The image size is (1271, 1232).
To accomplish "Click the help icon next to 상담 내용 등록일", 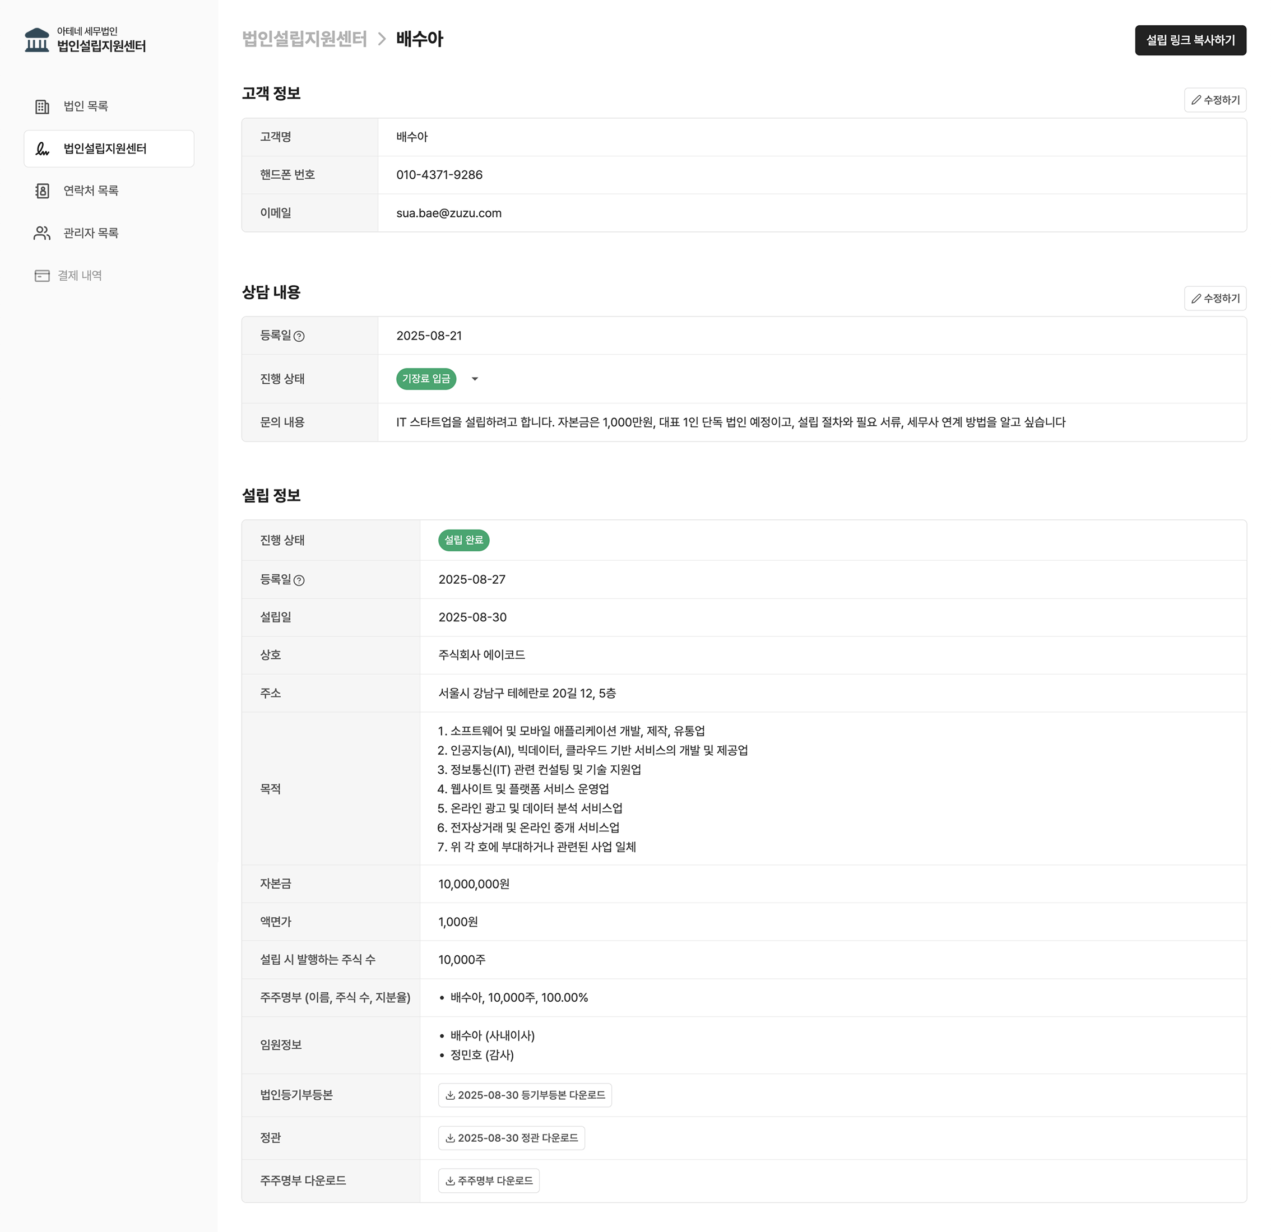I will tap(299, 336).
